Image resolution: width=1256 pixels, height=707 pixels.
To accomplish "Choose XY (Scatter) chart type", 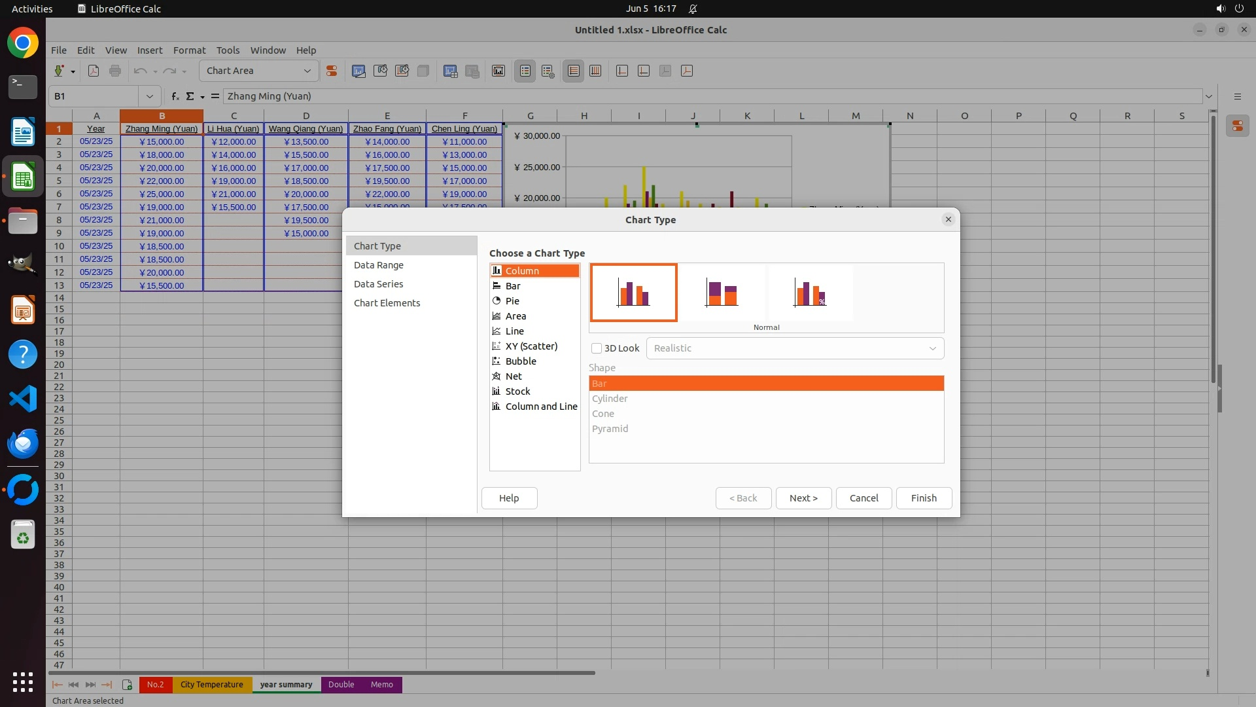I will point(531,346).
